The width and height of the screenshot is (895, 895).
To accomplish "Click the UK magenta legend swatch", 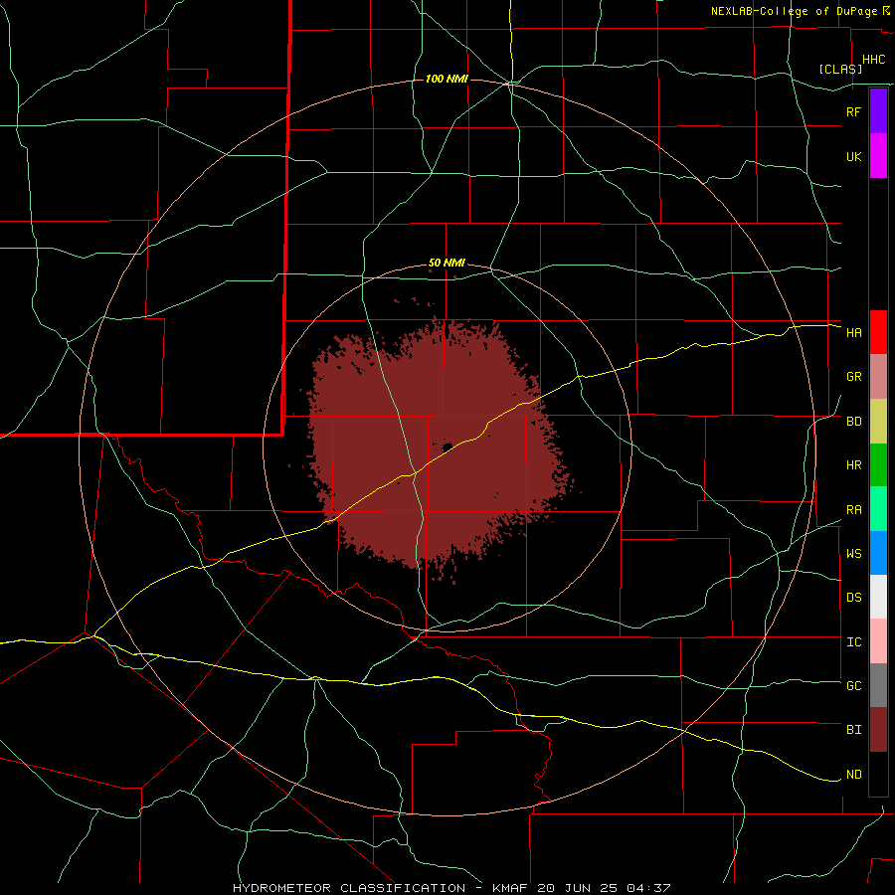I will tap(878, 156).
